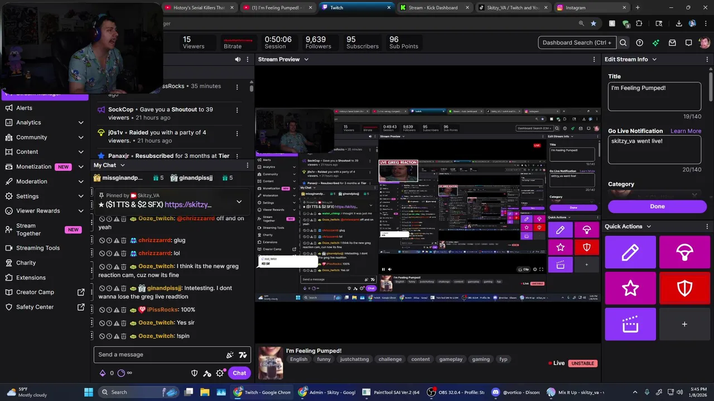Open Chrome downloads icon
Screen dimensions: 714x401
point(679,23)
